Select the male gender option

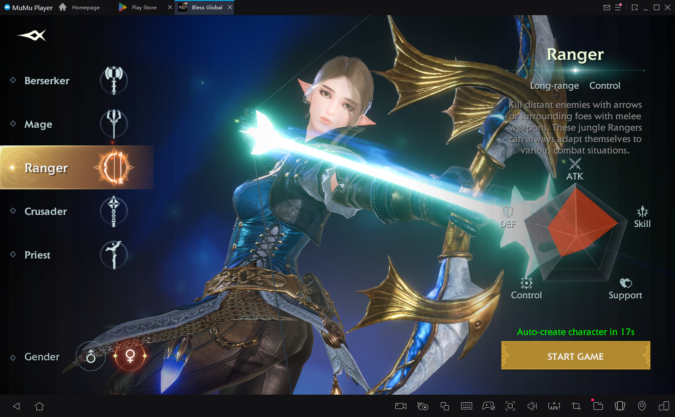pos(91,357)
